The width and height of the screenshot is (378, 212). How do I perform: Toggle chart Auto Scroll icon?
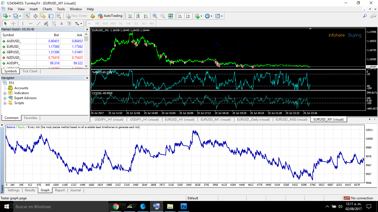pyautogui.click(x=180, y=16)
